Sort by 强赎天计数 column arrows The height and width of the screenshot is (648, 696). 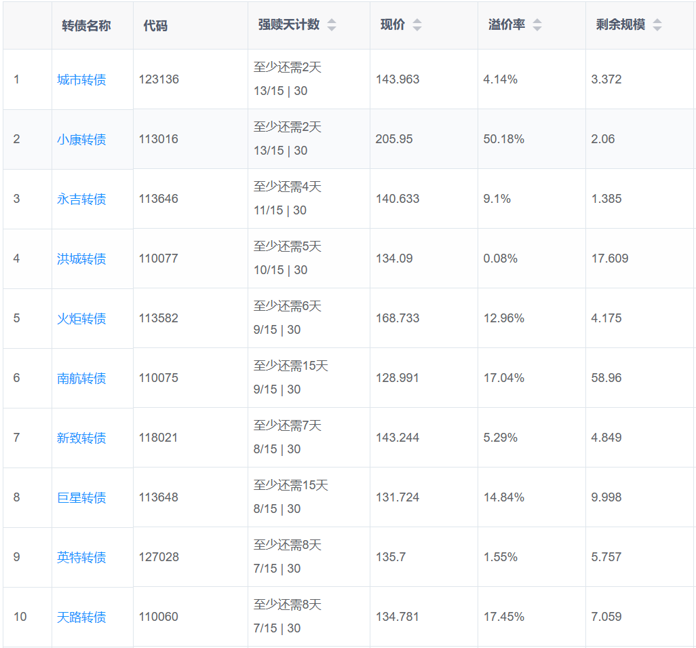[331, 25]
